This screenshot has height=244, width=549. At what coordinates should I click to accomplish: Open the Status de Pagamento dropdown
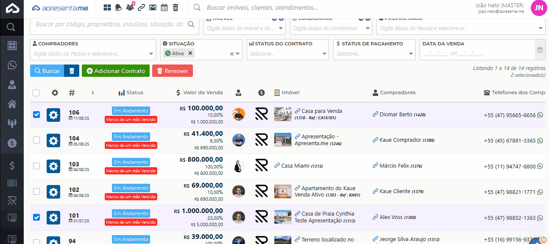pos(374,54)
